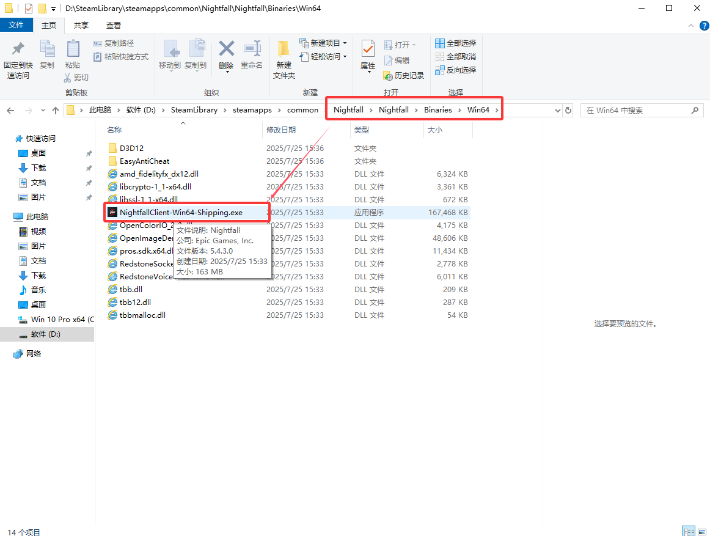Click the search magnifier icon
The width and height of the screenshot is (710, 536).
(695, 110)
